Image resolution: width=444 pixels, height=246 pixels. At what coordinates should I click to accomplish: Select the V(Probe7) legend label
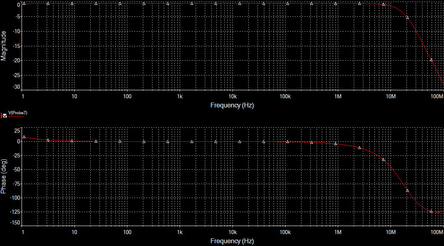tap(18, 113)
